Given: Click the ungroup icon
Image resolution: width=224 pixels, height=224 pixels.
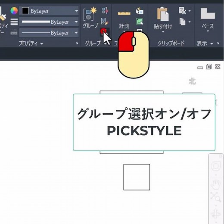Looking at the screenshot, I should pos(105,11).
